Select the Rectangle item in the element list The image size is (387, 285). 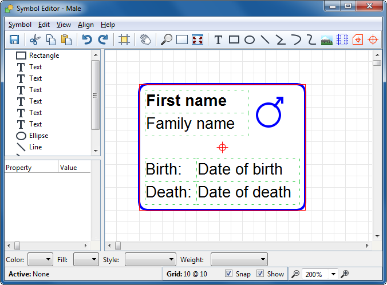44,56
